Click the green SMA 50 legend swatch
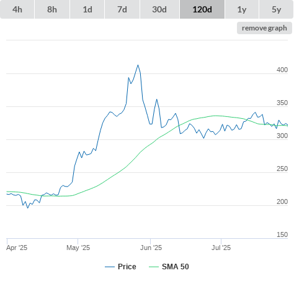This screenshot has width=294, height=283. click(x=154, y=267)
